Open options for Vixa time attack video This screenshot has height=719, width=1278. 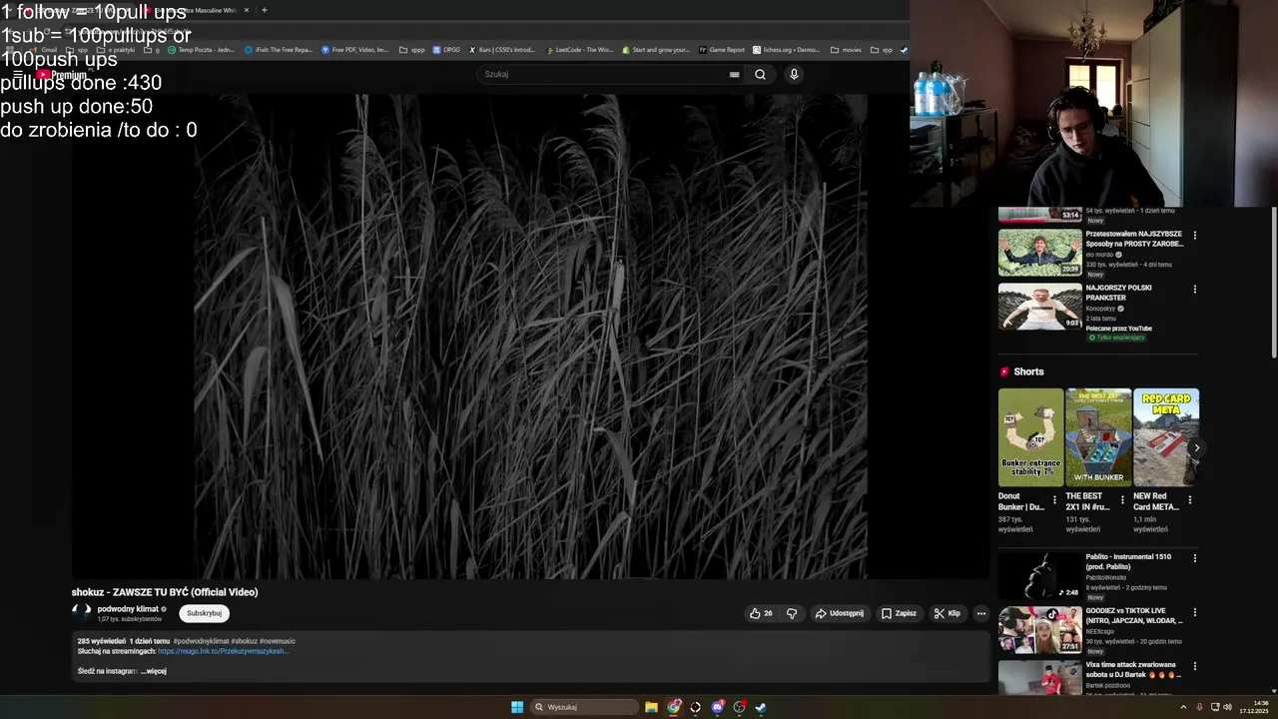1194,666
